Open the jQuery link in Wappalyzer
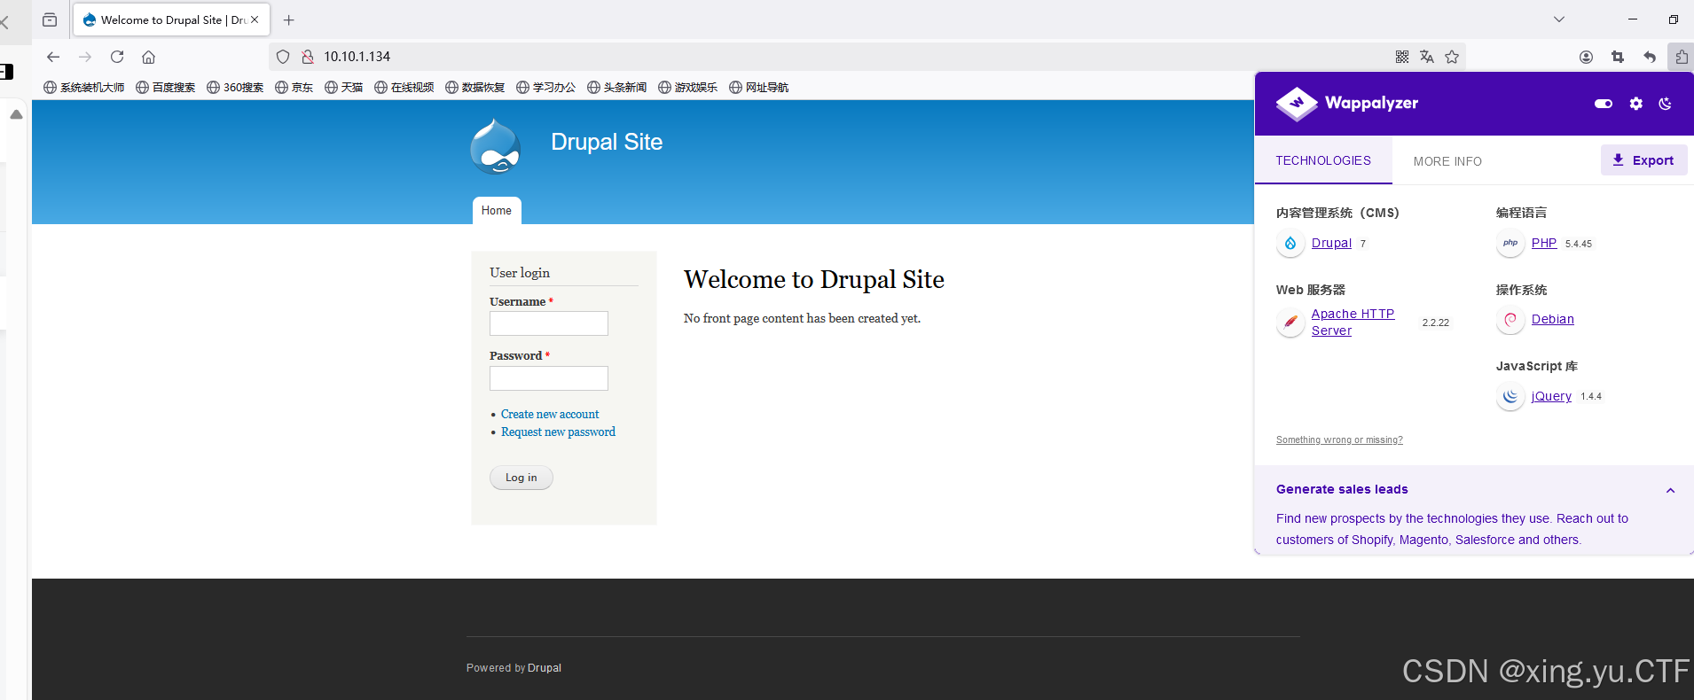 click(1551, 396)
